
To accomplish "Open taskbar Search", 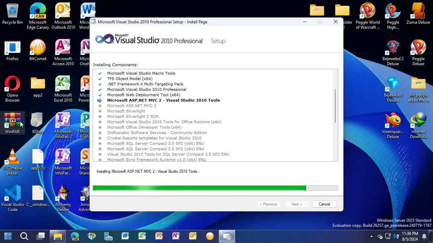I will tap(24, 236).
